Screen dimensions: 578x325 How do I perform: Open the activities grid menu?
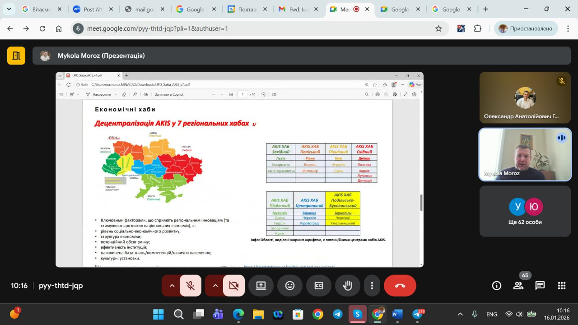[562, 285]
